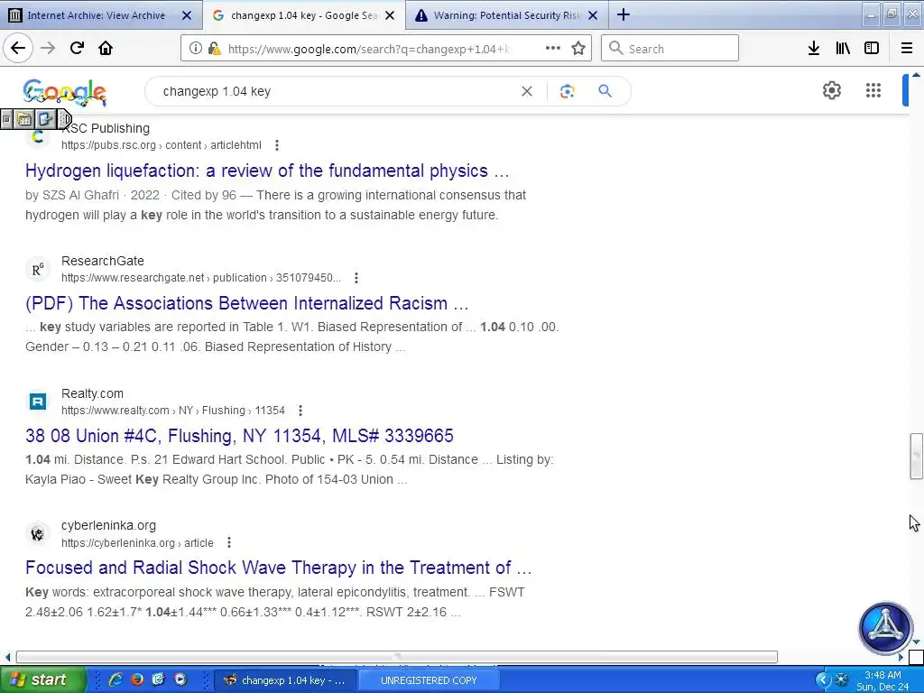The width and height of the screenshot is (924, 693).
Task: Reload the current page
Action: click(x=77, y=49)
